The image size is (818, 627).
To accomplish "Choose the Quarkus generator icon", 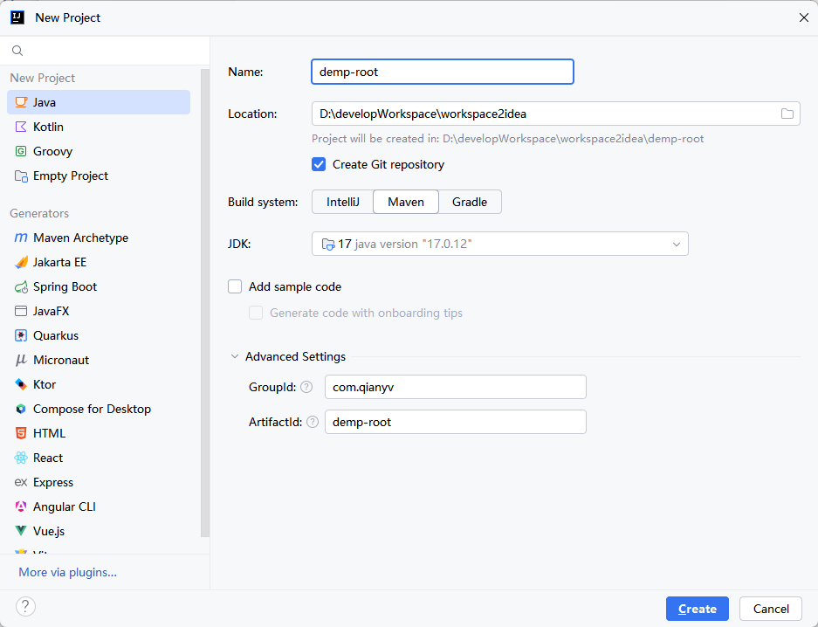I will 21,335.
